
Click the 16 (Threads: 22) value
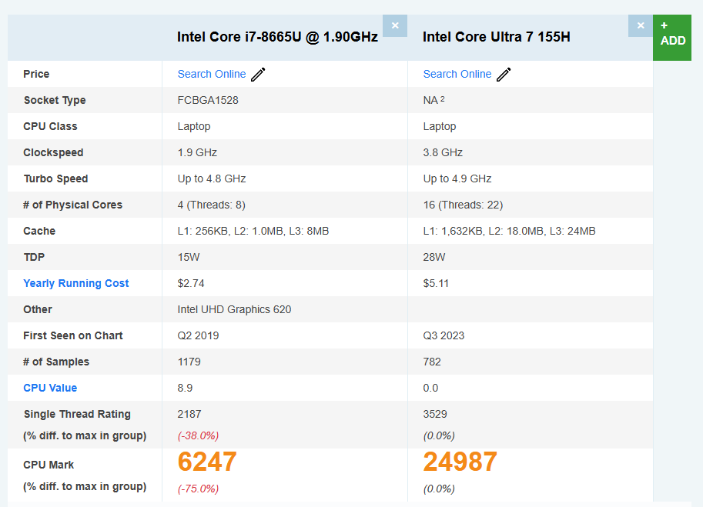point(463,205)
